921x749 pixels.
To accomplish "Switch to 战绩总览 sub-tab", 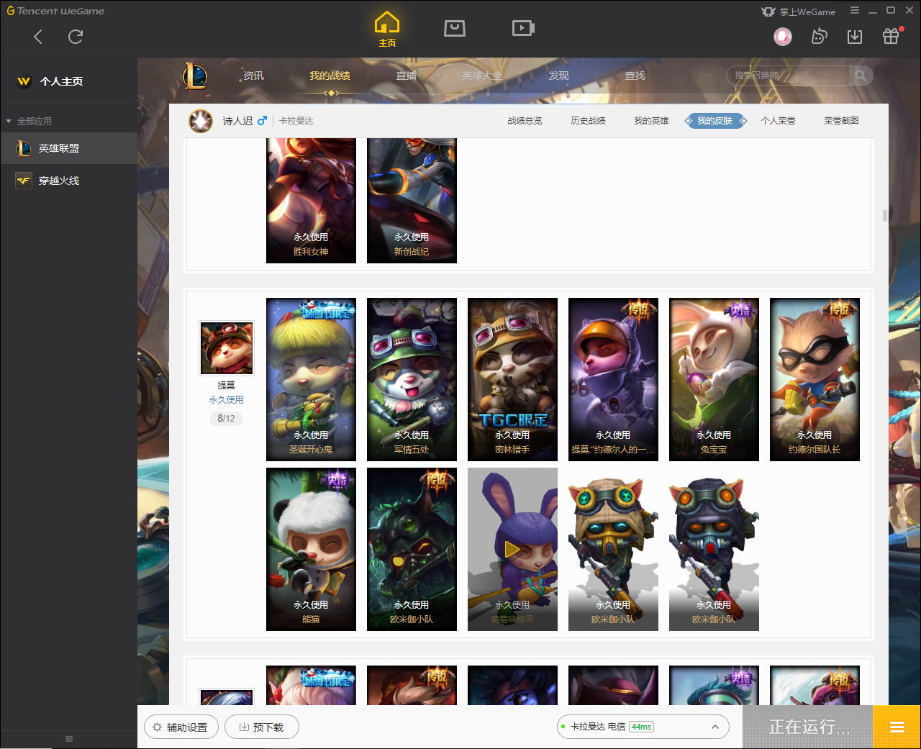I will (525, 121).
